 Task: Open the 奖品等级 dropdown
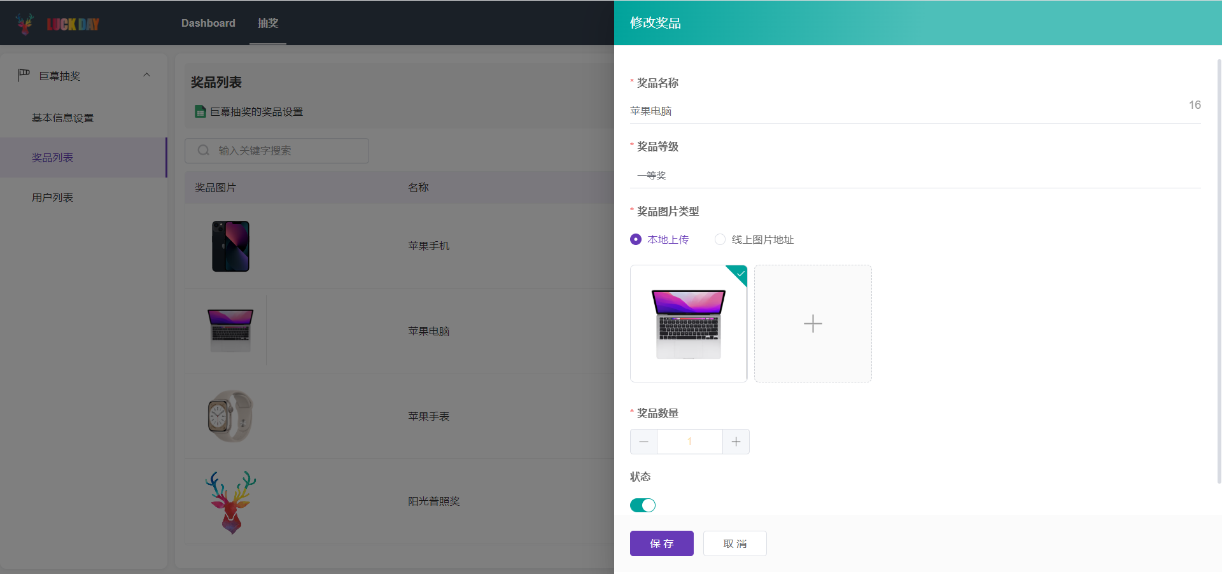915,175
